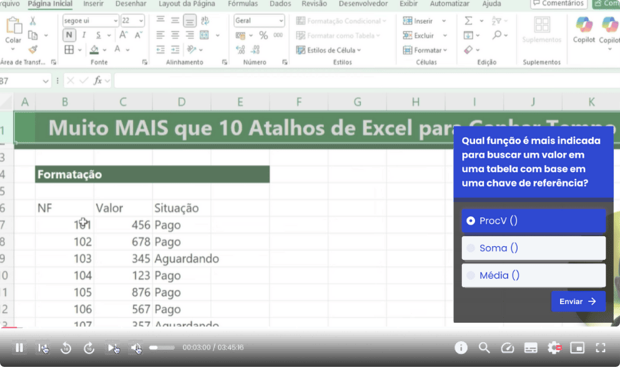Adjust the video volume slider
This screenshot has width=620, height=367.
tap(162, 348)
